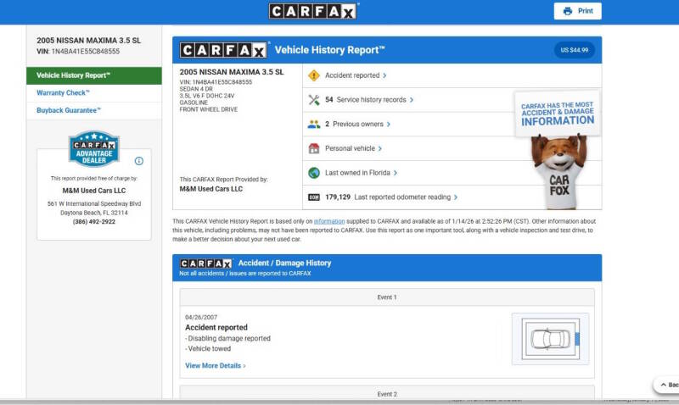Click the info icon beside Advantage Dealer badge

click(139, 161)
